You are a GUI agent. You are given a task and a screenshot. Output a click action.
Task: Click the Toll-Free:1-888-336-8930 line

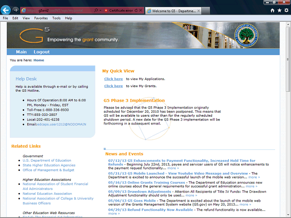point(48,110)
